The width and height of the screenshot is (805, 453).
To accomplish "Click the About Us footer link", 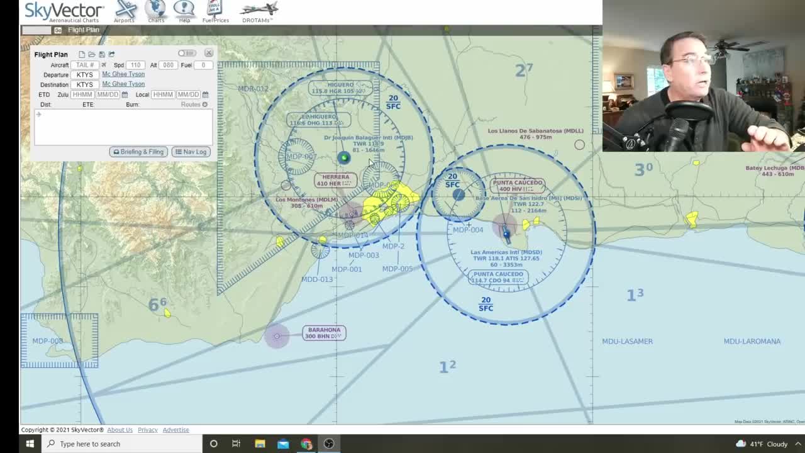I will (x=119, y=430).
